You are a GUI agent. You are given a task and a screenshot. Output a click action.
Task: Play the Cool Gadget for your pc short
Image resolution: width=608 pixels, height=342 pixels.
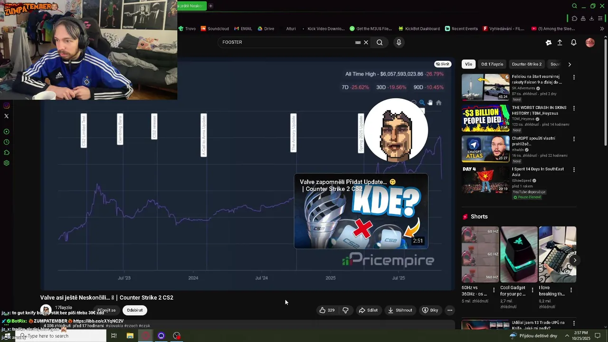[x=519, y=254]
